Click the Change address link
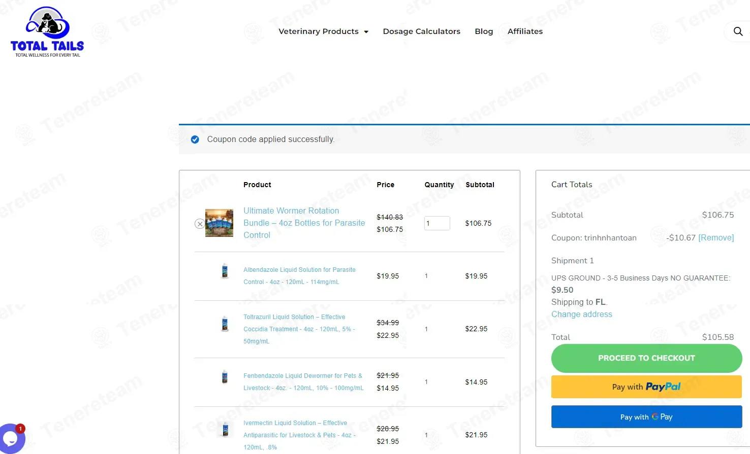This screenshot has width=750, height=454. coord(582,314)
